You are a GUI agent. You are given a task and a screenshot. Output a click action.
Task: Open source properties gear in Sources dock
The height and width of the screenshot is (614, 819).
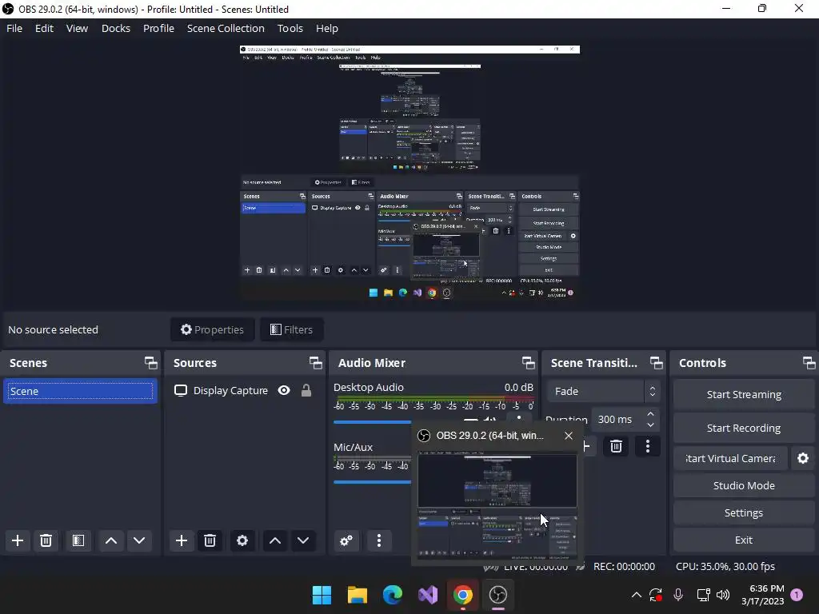pyautogui.click(x=242, y=540)
